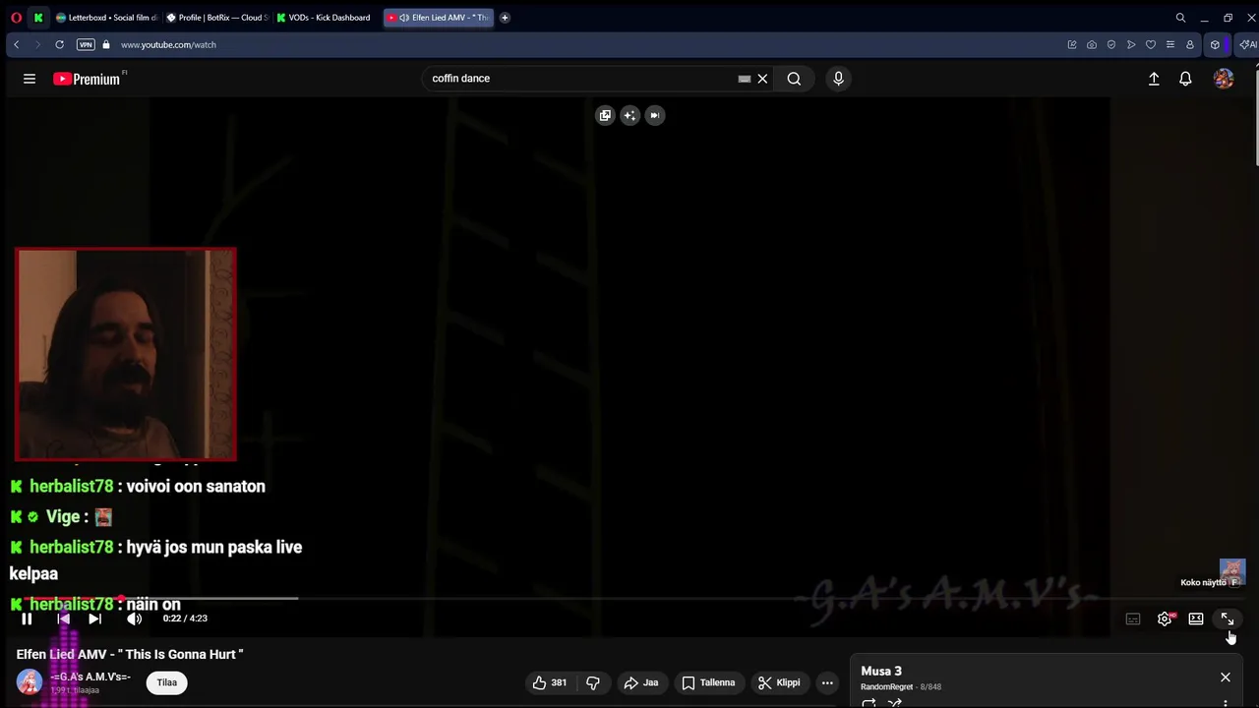1259x708 pixels.
Task: Like the video with 381 likes
Action: coord(550,682)
